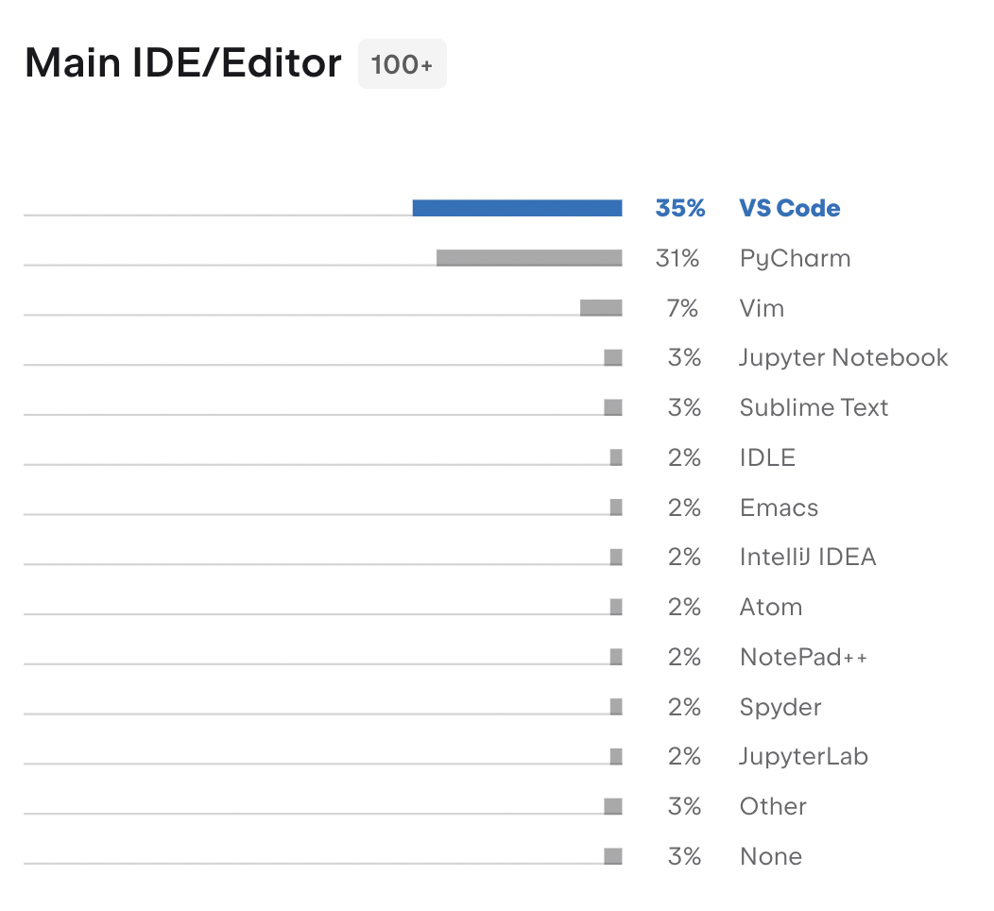Select the JupyterLab label
Viewport: 994px width, 911px height.
804,757
